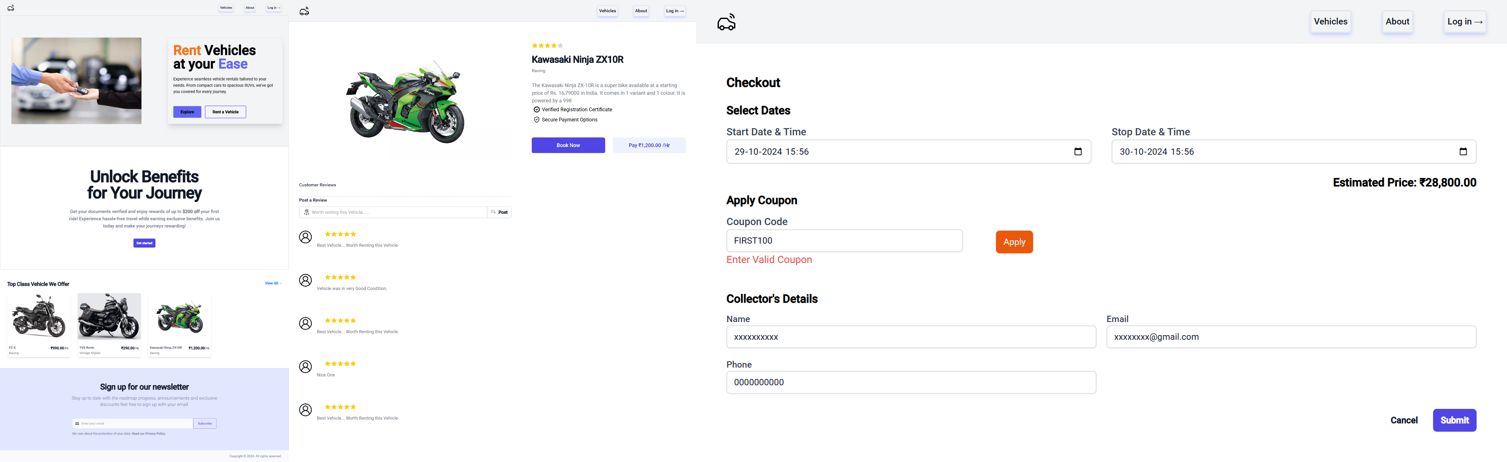The height and width of the screenshot is (462, 1507).
Task: Open the Stop Date & Time calendar picker icon
Action: click(1463, 152)
